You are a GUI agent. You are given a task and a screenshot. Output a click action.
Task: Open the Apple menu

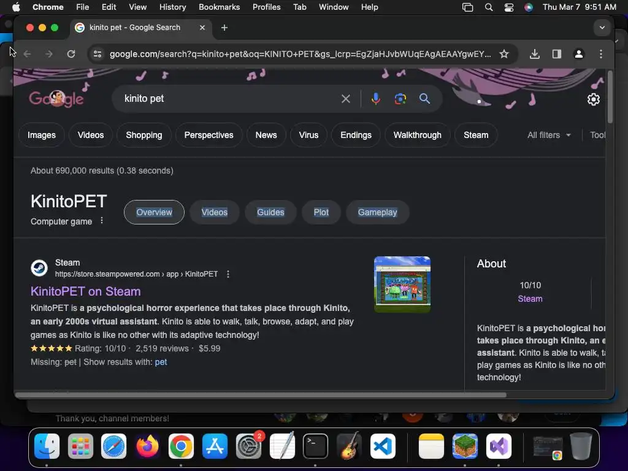coord(16,7)
